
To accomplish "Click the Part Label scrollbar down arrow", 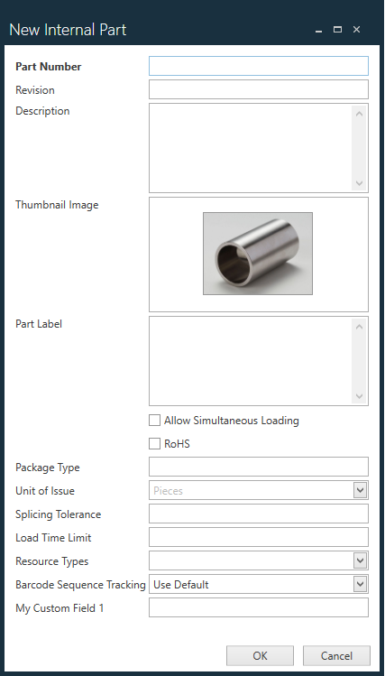I will pyautogui.click(x=360, y=396).
